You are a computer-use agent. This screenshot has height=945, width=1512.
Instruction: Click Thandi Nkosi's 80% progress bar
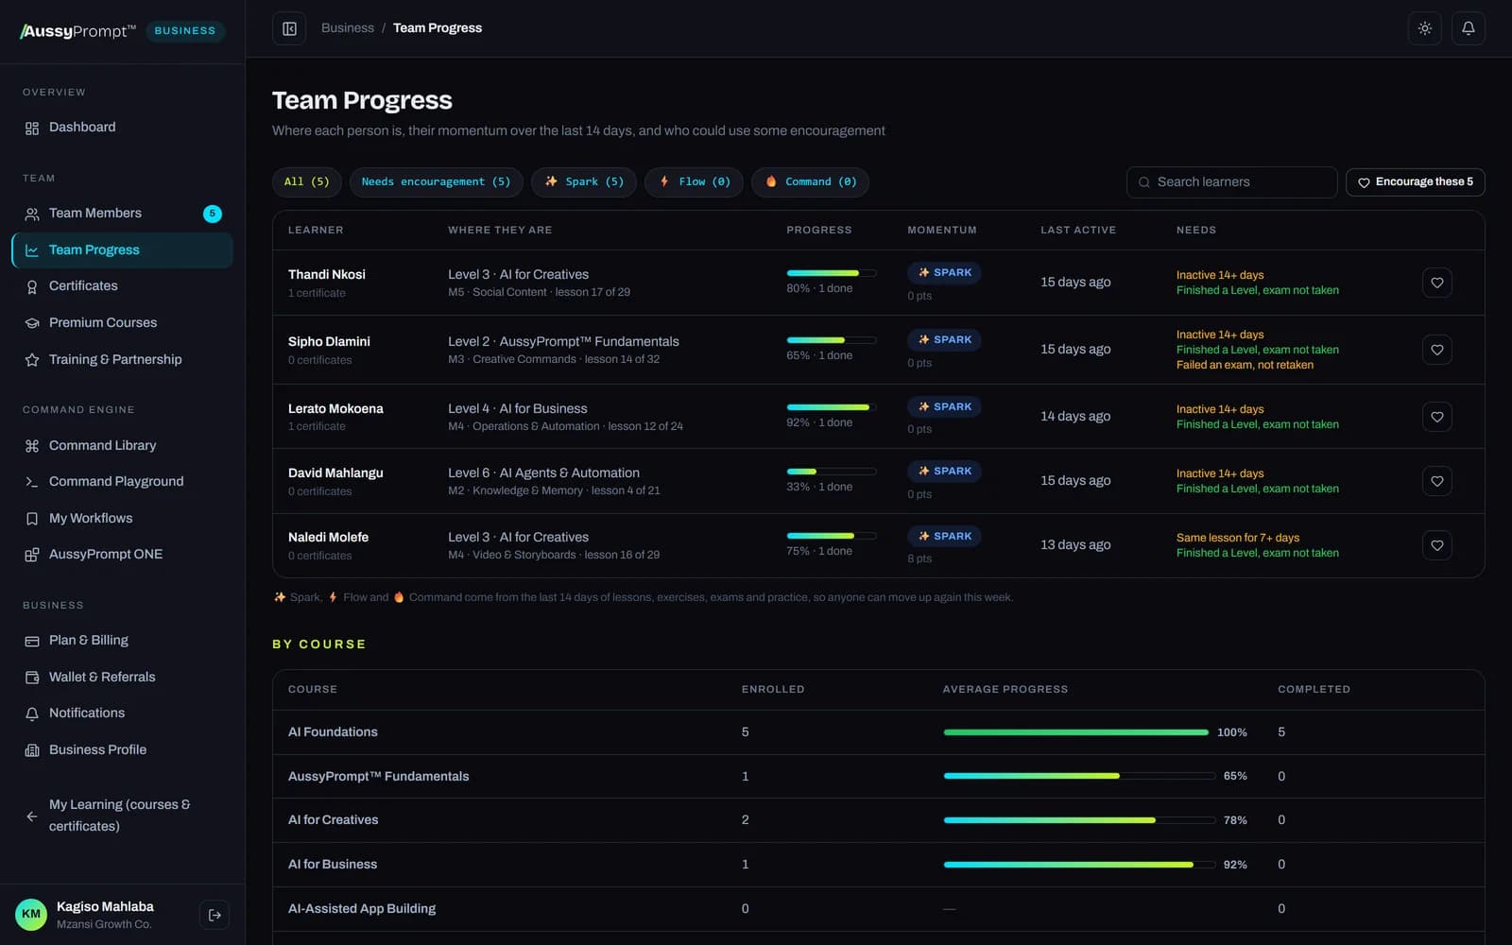[831, 273]
